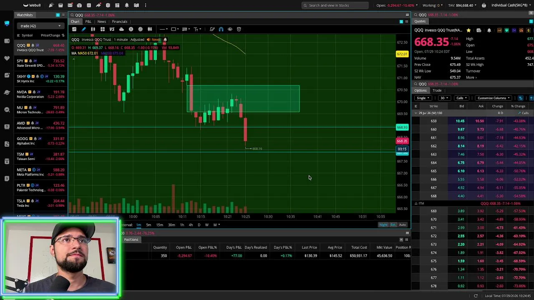534x300 pixels.
Task: Open the notifications bell in top bar
Action: pyautogui.click(x=127, y=5)
